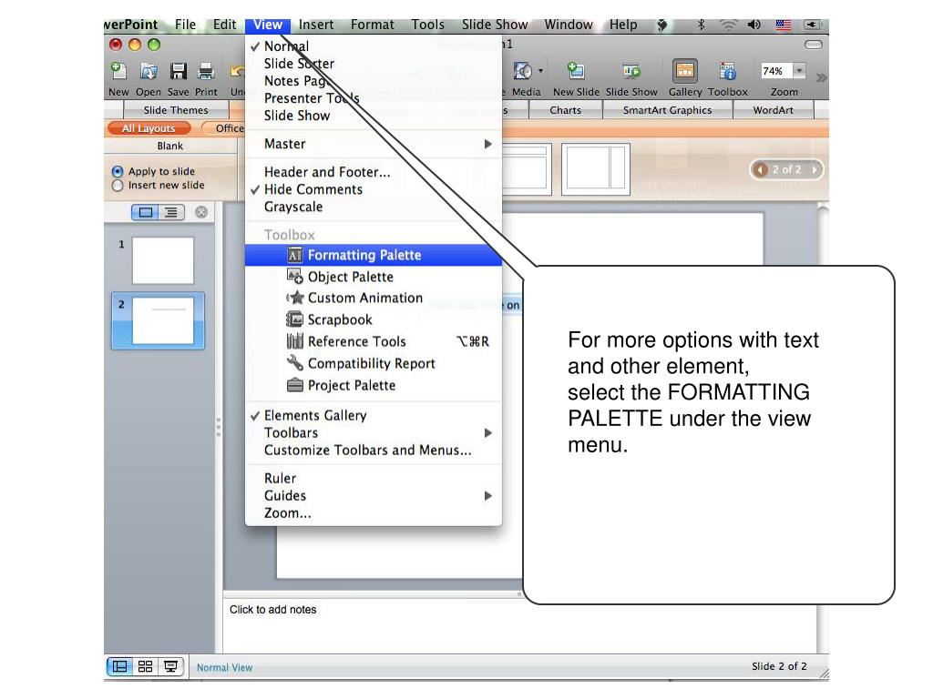Open the WordArt gallery tab
The height and width of the screenshot is (699, 933).
773,110
